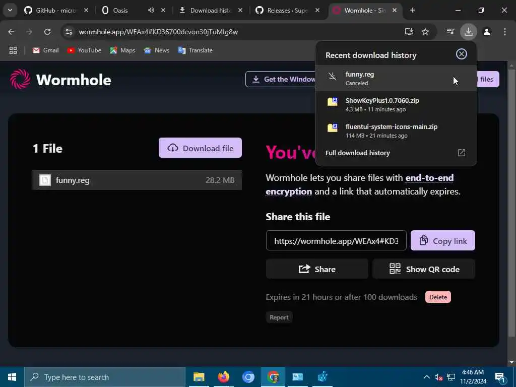Viewport: 516px width, 387px height.
Task: Click the muted volume tray icon
Action: click(438, 377)
